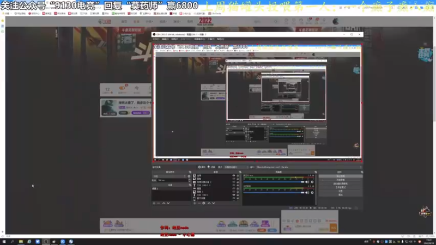Screen dimensions: 436x245
Task: Toggle visibility of fifth source in OBS list
Action: 234,188
